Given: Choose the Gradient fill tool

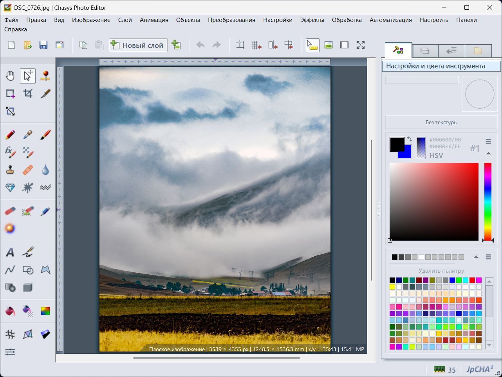Looking at the screenshot, I should click(x=45, y=311).
